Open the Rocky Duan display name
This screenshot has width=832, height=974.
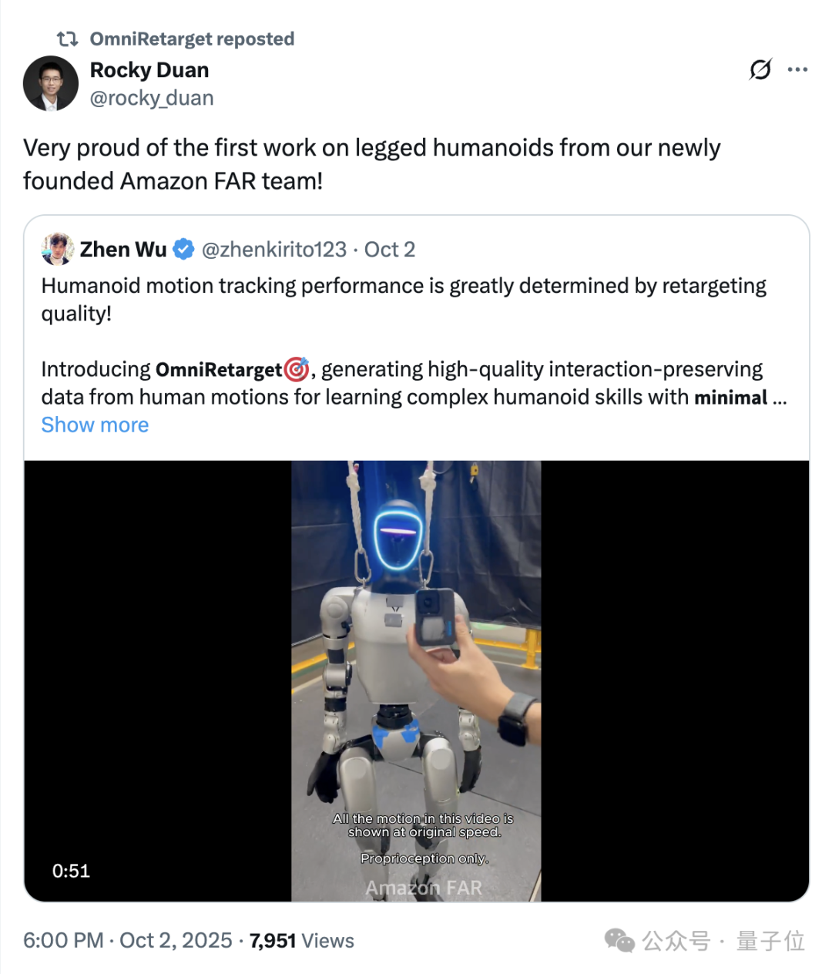pos(149,70)
